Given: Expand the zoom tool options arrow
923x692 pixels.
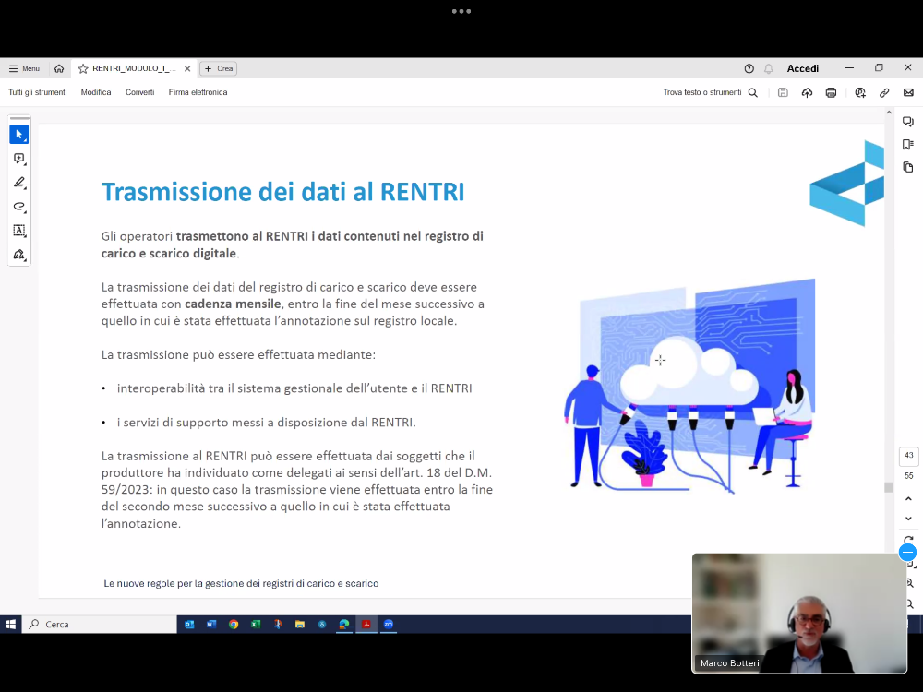Looking at the screenshot, I should (x=914, y=566).
